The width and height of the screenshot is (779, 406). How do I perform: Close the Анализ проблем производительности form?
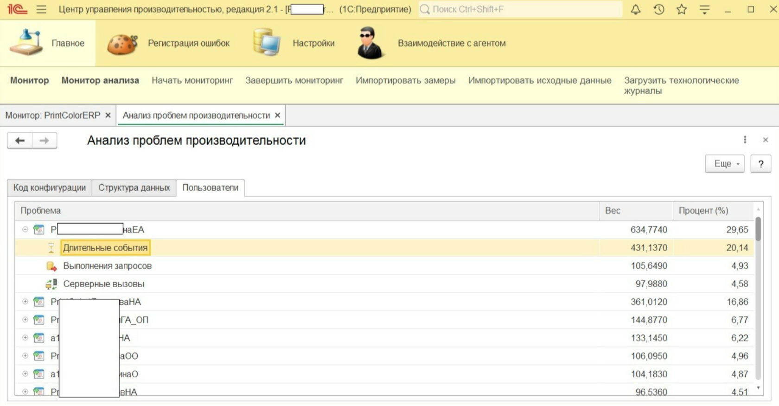pos(766,140)
